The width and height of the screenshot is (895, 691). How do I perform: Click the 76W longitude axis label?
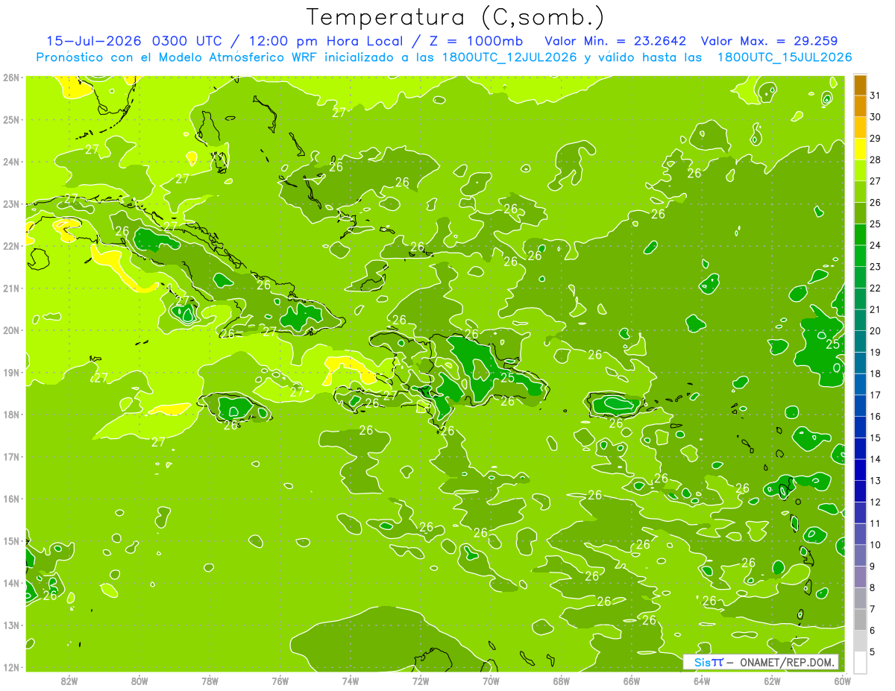(280, 681)
